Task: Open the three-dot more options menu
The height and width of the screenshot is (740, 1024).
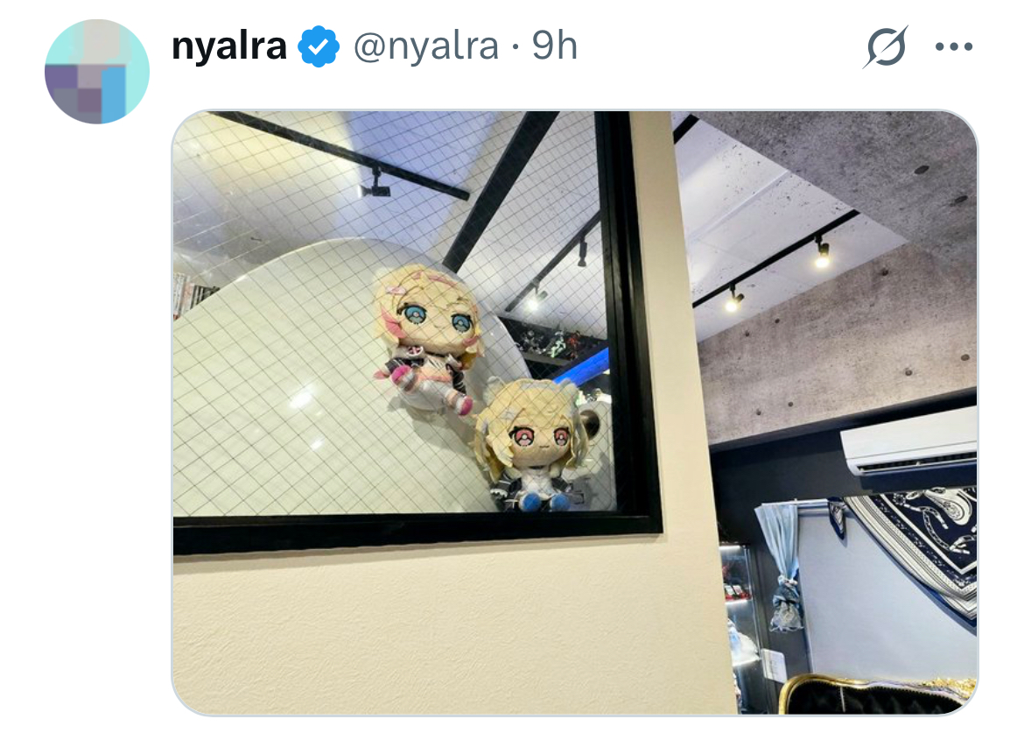Action: (954, 46)
